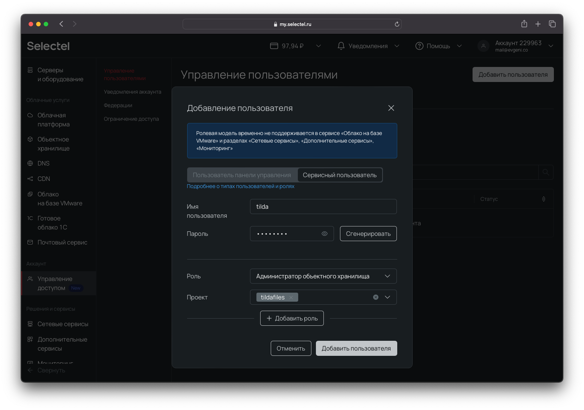Click the account avatar icon

[x=483, y=46]
